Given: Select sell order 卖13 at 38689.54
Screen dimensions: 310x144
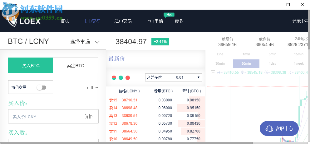Looking at the screenshot, I should coord(155,116).
